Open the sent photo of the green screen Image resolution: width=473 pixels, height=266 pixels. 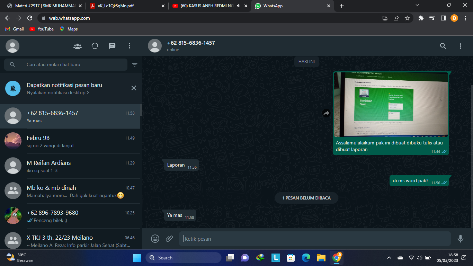pyautogui.click(x=391, y=104)
